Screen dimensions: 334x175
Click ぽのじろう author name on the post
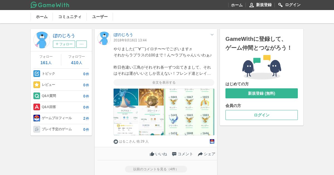[x=123, y=35]
